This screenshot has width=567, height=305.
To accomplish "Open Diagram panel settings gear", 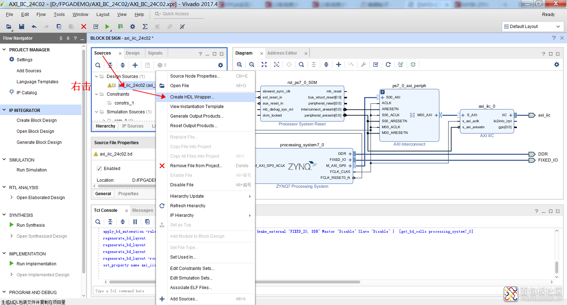I will click(x=557, y=64).
